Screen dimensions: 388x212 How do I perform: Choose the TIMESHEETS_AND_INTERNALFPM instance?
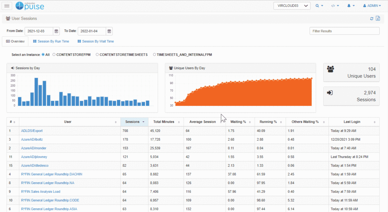click(x=154, y=55)
